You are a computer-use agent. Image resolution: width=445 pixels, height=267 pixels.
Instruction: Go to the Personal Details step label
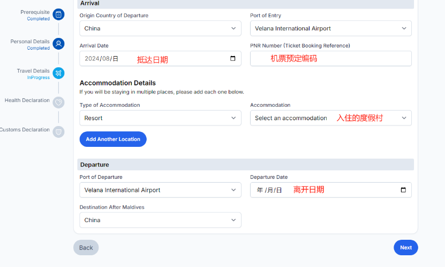click(30, 42)
